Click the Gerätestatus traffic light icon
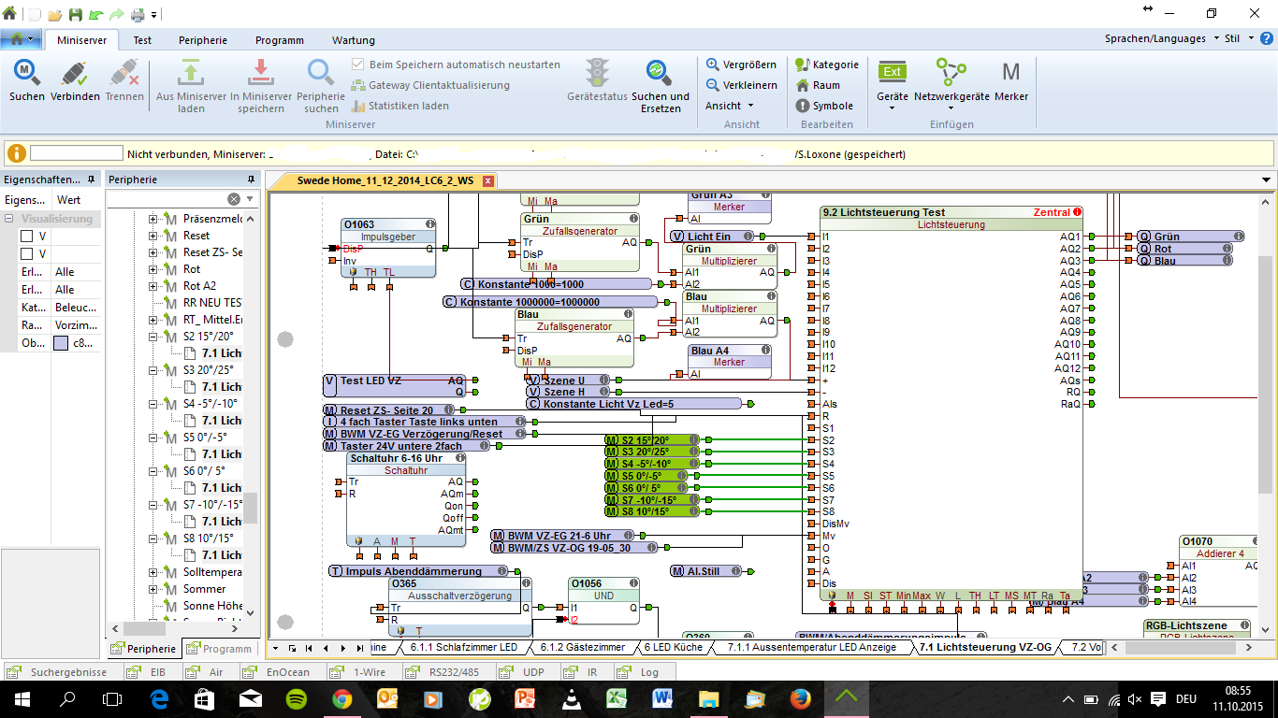 click(597, 73)
